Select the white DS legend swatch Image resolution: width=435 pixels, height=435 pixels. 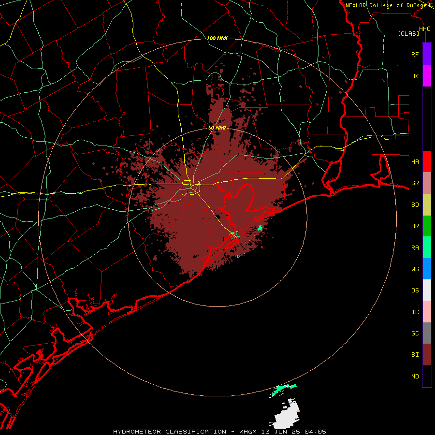coord(427,290)
